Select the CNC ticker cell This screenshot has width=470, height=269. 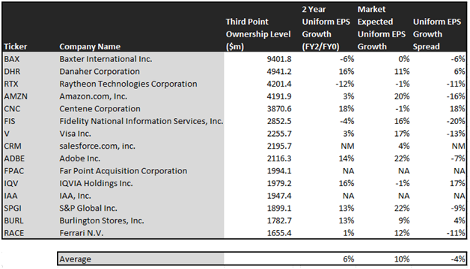click(12, 109)
